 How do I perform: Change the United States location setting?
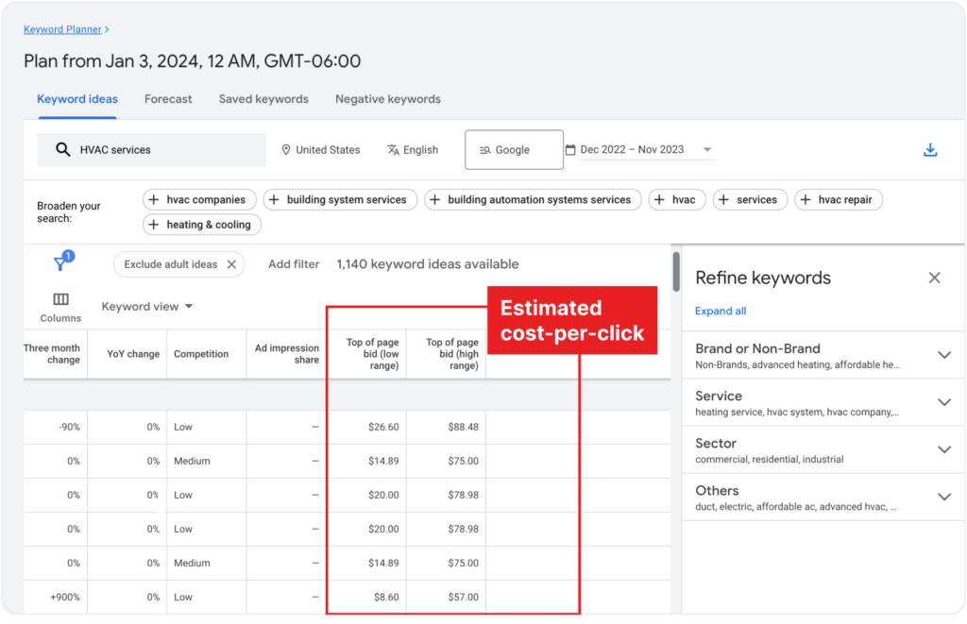(x=321, y=150)
